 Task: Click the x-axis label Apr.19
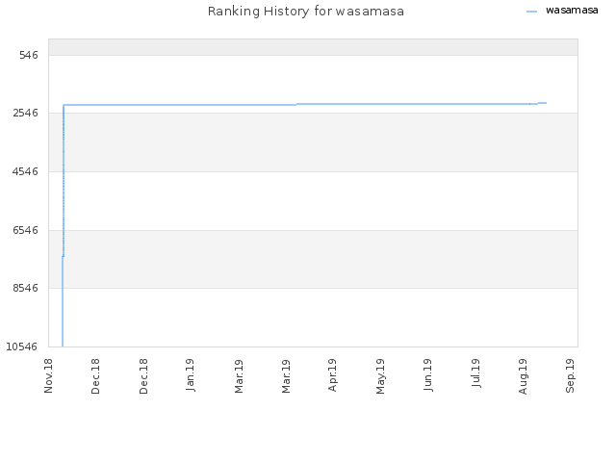[x=332, y=375]
